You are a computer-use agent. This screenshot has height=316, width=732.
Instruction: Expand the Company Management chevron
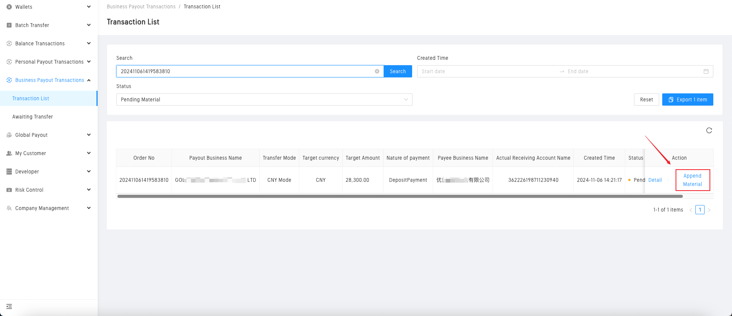(89, 208)
